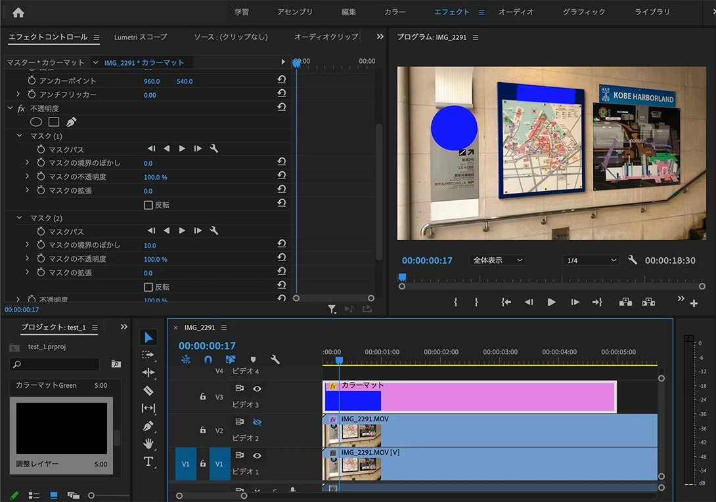Screen dimensions: 716x502
Task: Select the Track Select Forward tool
Action: [148, 354]
